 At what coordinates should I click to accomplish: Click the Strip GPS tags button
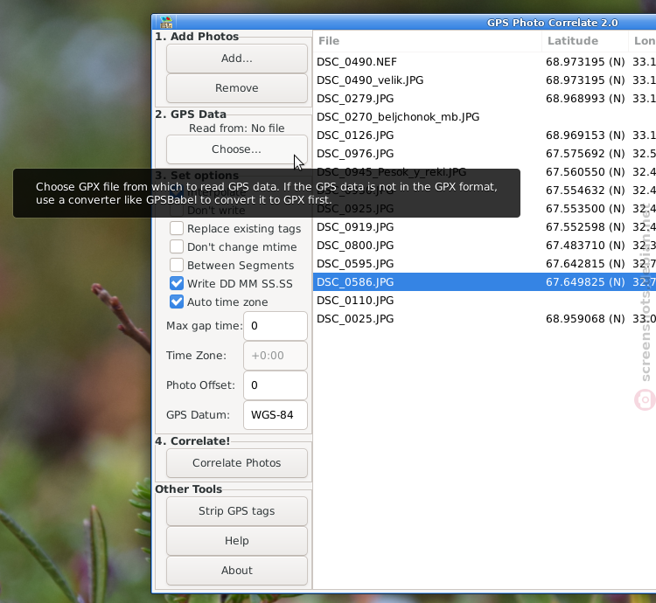tap(237, 511)
